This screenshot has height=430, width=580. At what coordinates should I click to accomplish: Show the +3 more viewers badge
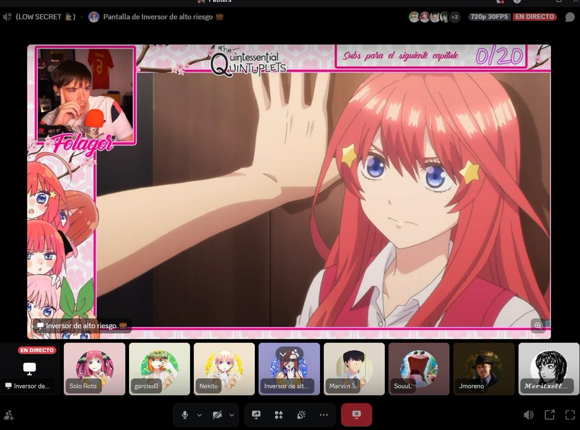point(454,17)
